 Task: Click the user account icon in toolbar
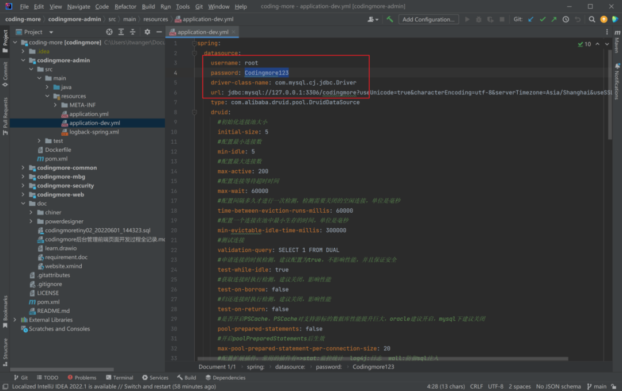click(x=373, y=19)
